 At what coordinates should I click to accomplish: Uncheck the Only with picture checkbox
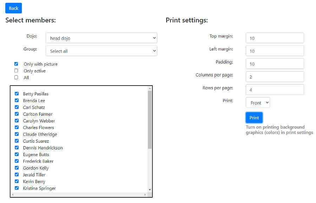point(16,64)
